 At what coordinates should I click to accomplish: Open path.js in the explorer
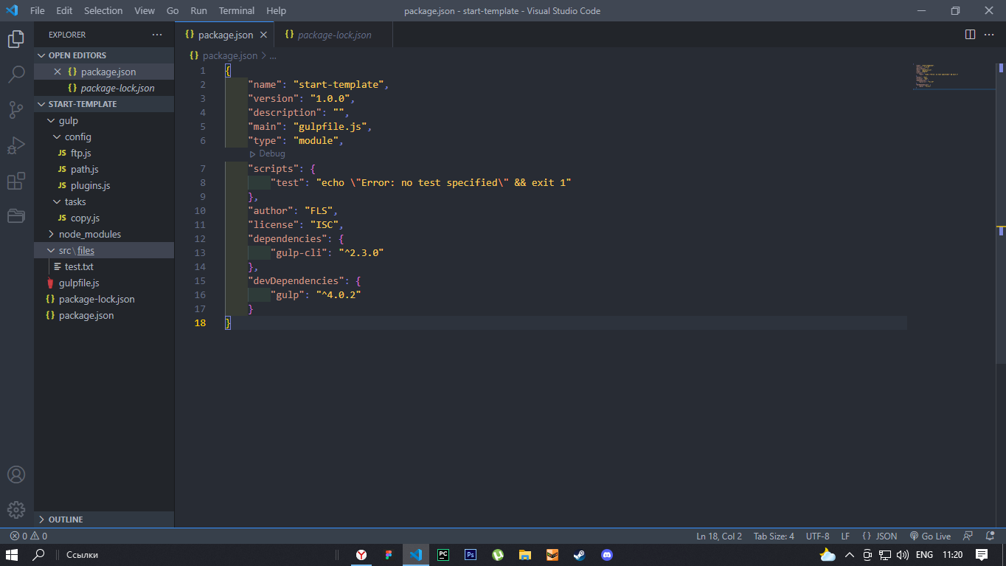point(104,169)
